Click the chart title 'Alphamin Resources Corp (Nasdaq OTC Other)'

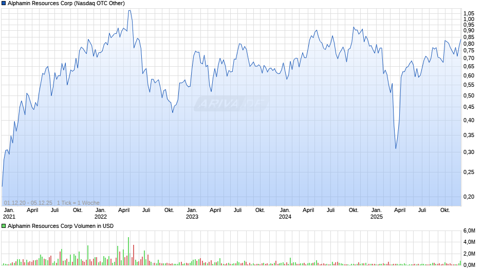pos(66,4)
